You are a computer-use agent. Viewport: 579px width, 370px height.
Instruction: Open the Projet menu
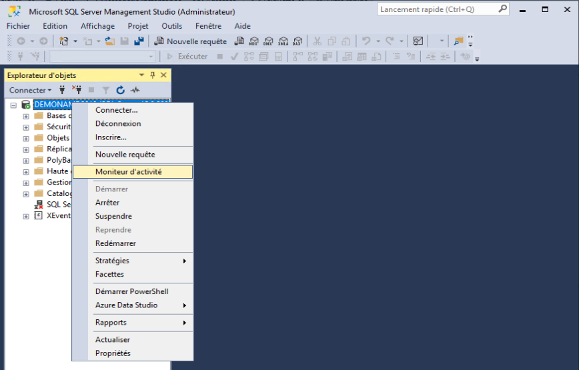(138, 26)
